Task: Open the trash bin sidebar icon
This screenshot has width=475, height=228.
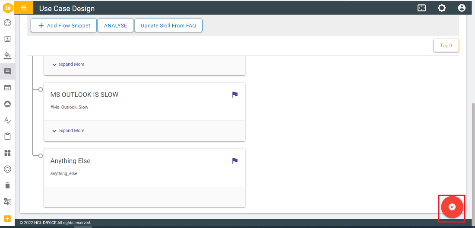Action: [7, 185]
